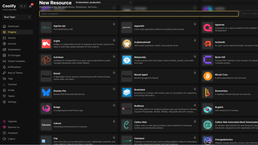Screen dimensions: 258x145
Task: Select the Calibre Web logo
Action: click(127, 125)
